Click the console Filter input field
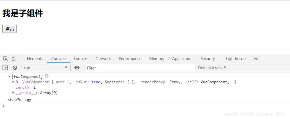This screenshot has width=290, height=119. point(140,68)
